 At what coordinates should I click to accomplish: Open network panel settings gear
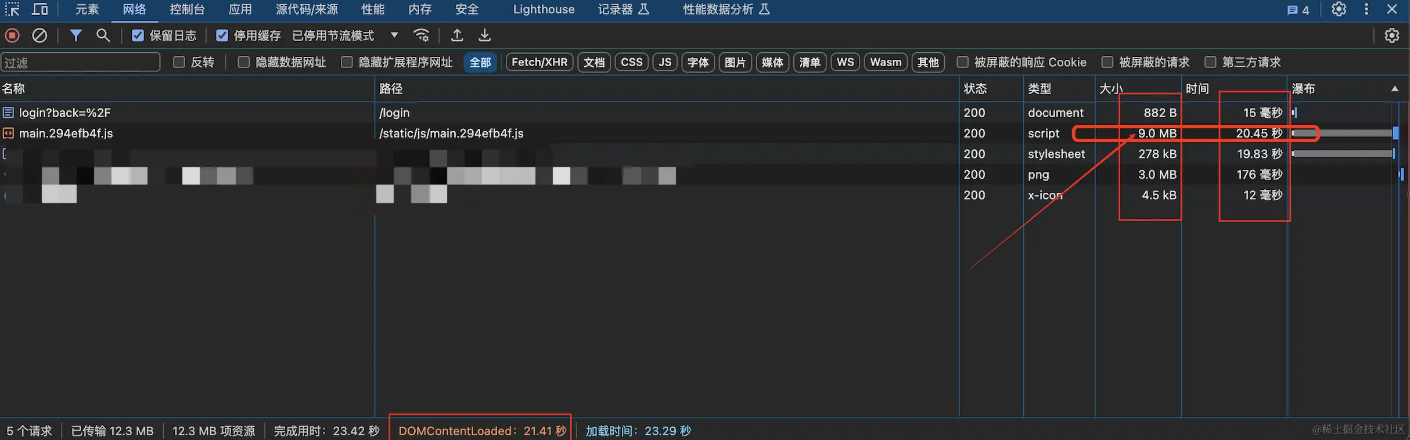click(1392, 35)
